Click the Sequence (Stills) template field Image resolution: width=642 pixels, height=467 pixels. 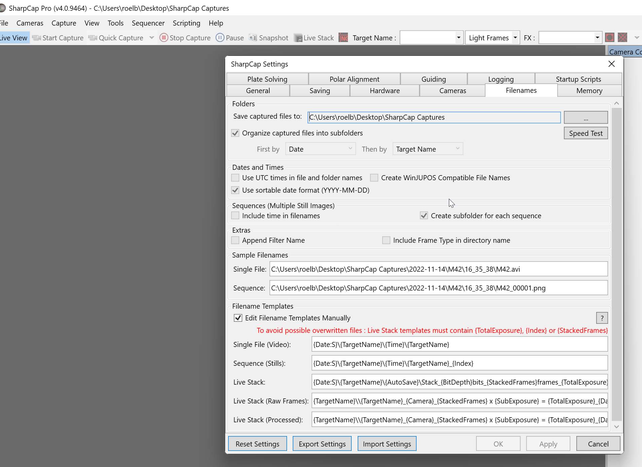[460, 363]
